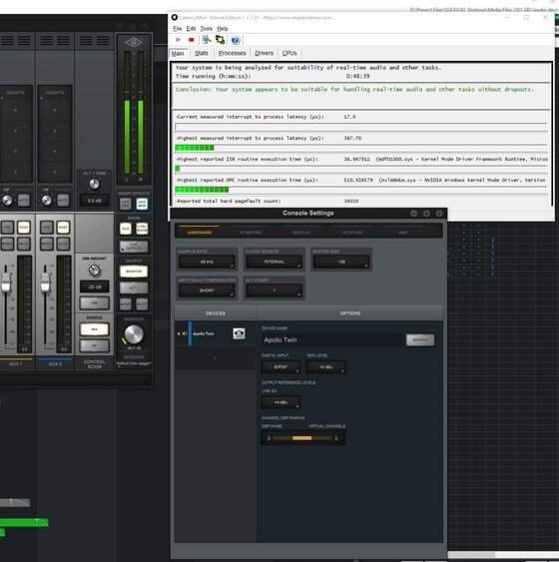Open the Plug-Ins settings tab
The height and width of the screenshot is (562, 559).
click(x=352, y=233)
